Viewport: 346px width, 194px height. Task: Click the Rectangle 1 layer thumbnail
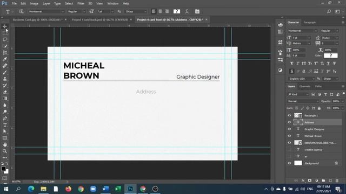click(298, 115)
